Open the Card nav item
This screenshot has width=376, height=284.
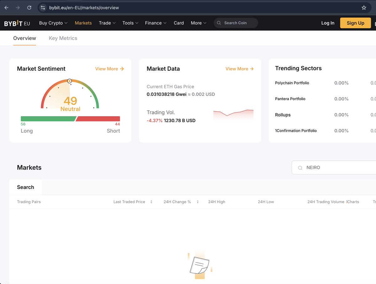pos(179,23)
